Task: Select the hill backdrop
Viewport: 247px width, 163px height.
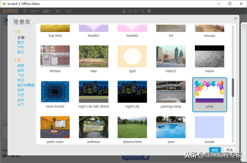Action: 171,31
